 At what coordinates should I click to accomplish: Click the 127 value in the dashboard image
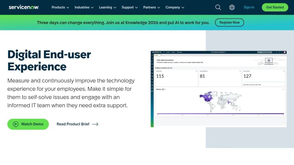[247, 76]
